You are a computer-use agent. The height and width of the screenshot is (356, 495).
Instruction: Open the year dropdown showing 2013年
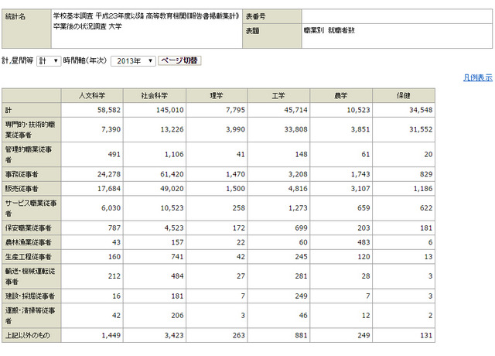(133, 60)
